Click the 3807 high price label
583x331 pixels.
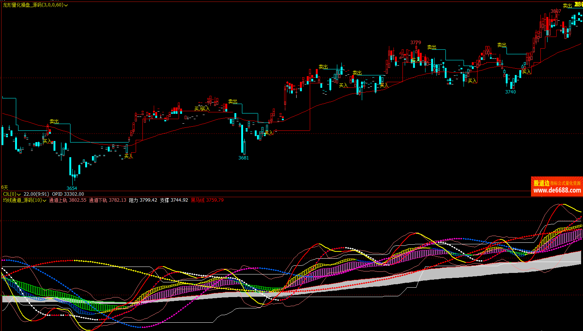(x=556, y=11)
